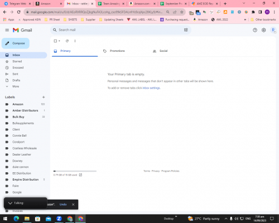Open Gmail Settings gear
The width and height of the screenshot is (279, 223).
(x=263, y=30)
